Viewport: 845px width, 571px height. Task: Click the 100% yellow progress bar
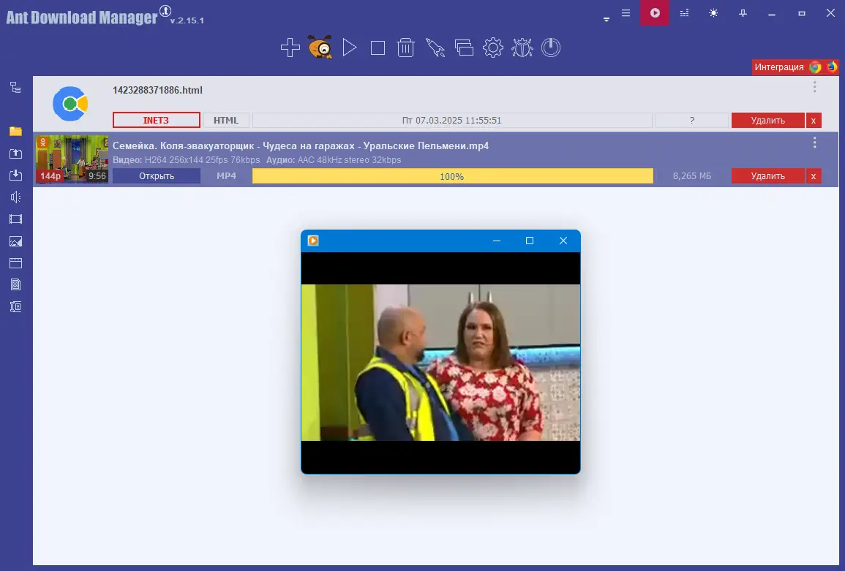point(452,175)
